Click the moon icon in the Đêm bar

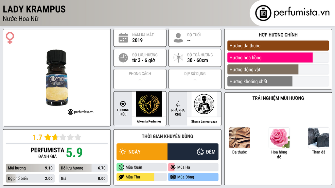pyautogui.click(x=200, y=152)
